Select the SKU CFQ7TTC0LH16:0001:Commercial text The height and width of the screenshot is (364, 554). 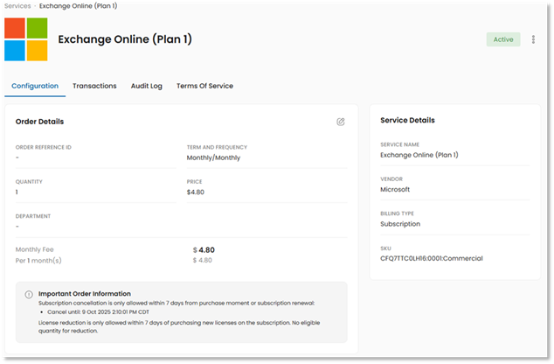pos(432,259)
